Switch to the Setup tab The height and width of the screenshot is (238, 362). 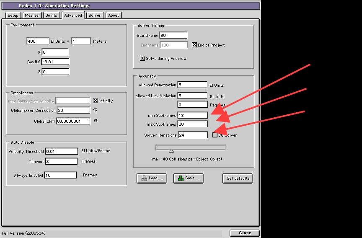point(13,16)
